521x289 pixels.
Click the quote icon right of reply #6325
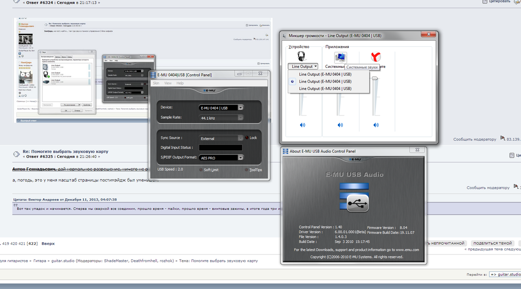(512, 155)
